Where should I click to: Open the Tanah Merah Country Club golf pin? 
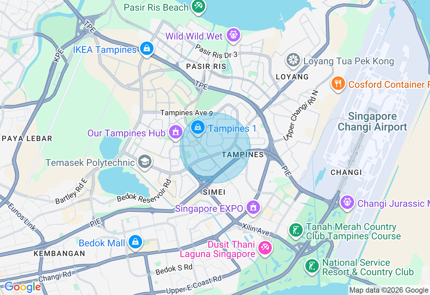point(296,230)
